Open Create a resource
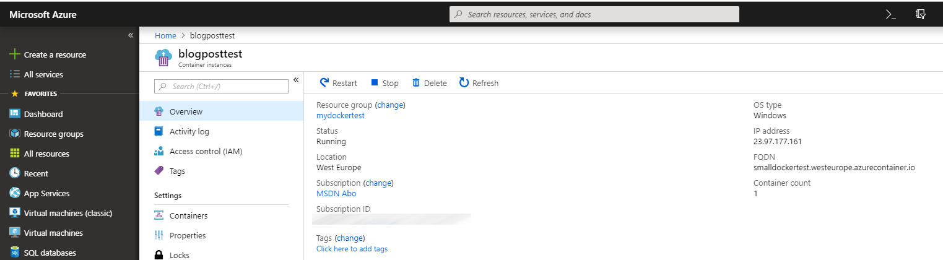943x260 pixels. tap(55, 54)
